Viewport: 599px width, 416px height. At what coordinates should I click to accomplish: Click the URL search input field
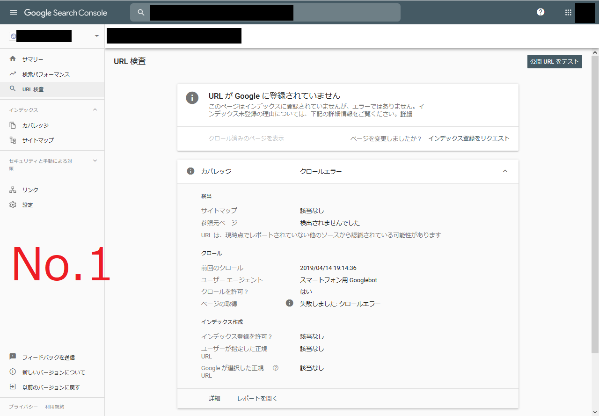[x=265, y=13]
